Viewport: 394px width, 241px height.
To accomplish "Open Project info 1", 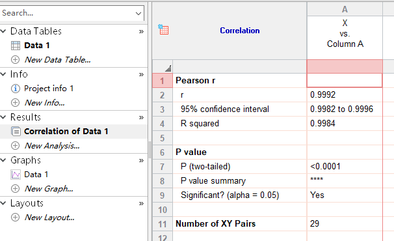I will tap(49, 89).
